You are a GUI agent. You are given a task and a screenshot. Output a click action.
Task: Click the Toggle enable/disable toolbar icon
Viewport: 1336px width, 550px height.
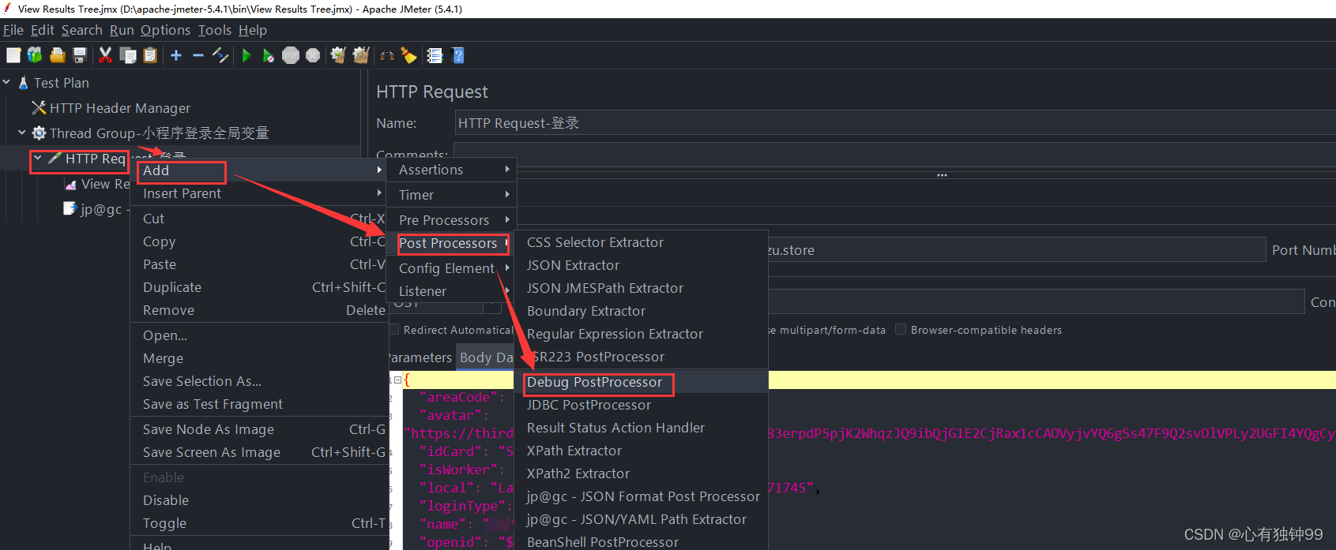[x=220, y=55]
